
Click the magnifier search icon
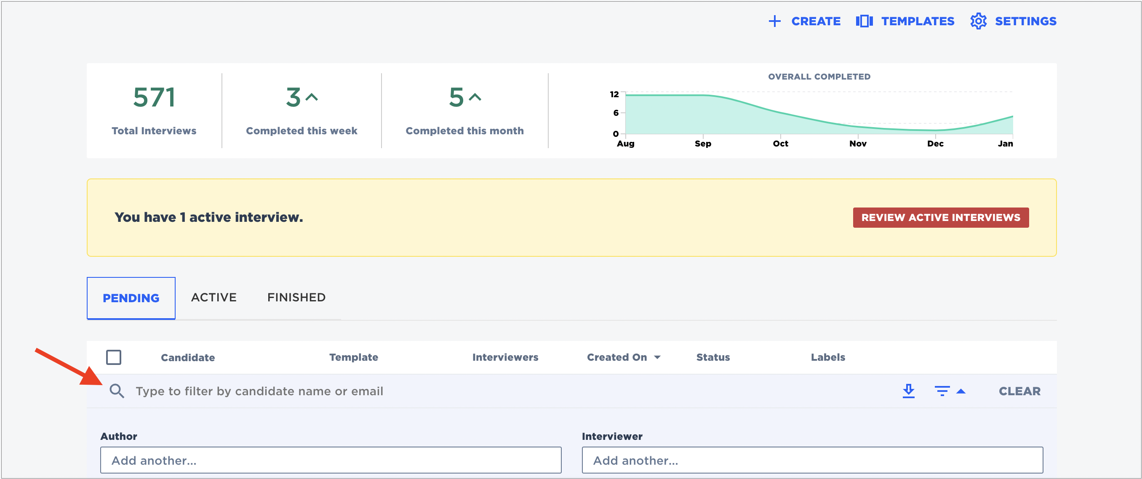(117, 391)
